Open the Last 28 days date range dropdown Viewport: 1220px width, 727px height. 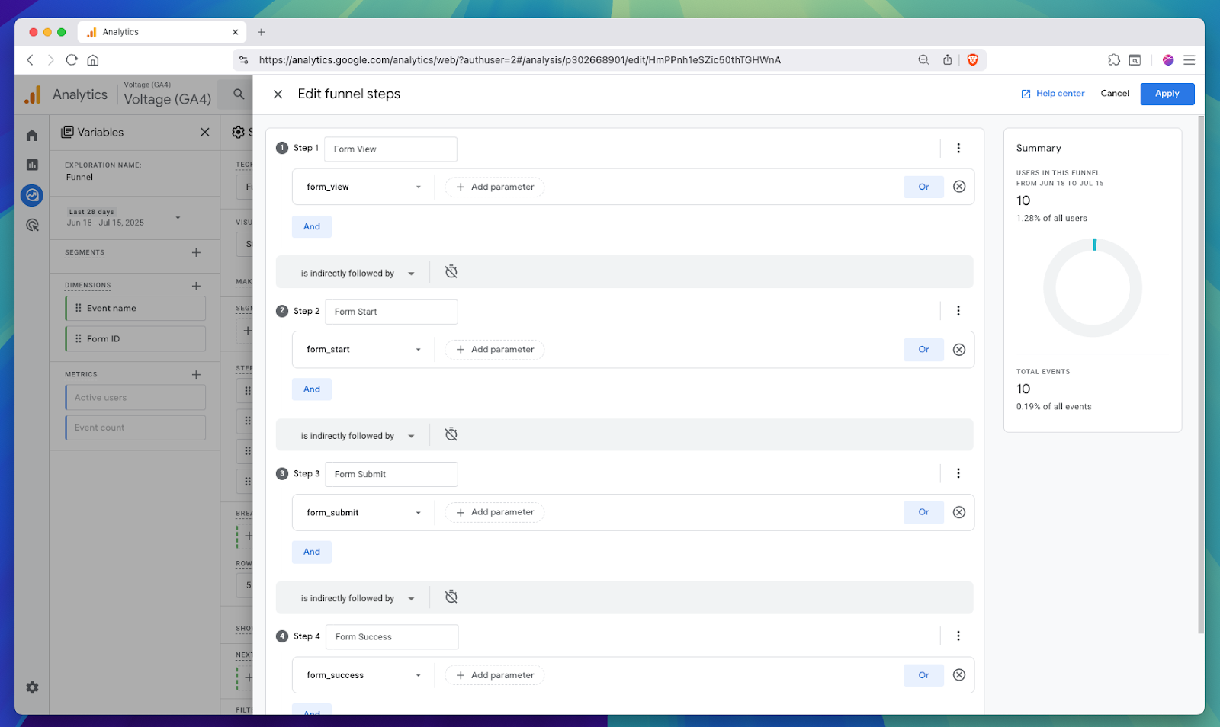pyautogui.click(x=124, y=218)
